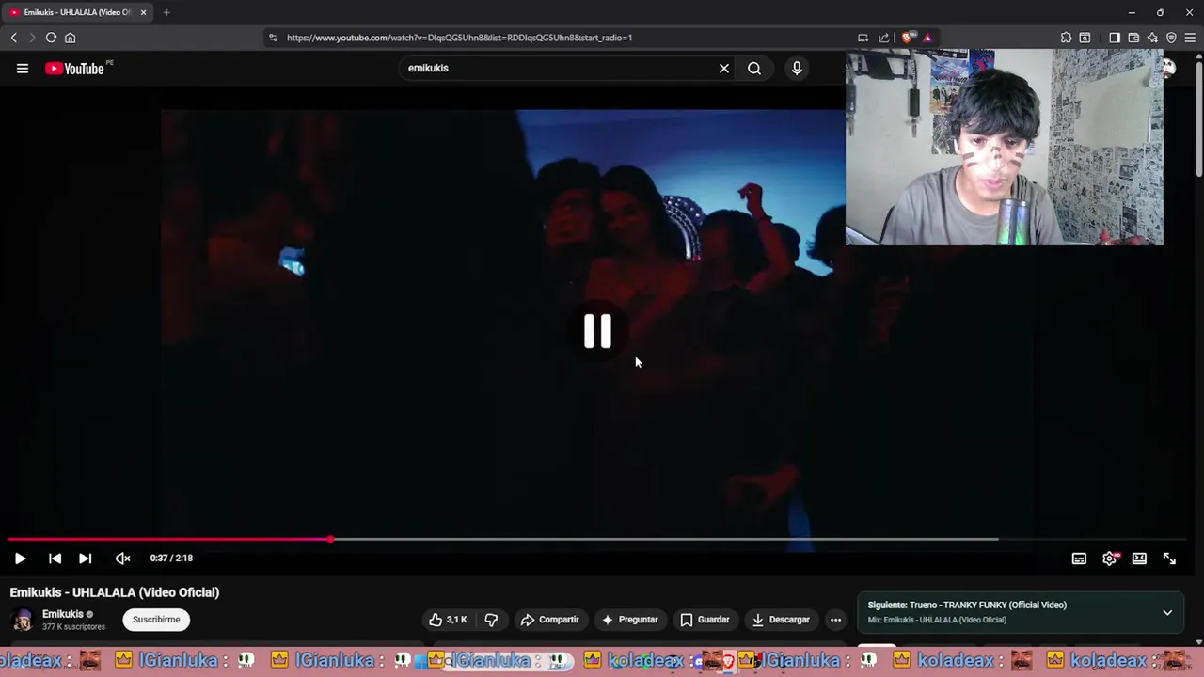This screenshot has width=1204, height=677.
Task: Toggle the browser sidebar panel
Action: click(1115, 38)
